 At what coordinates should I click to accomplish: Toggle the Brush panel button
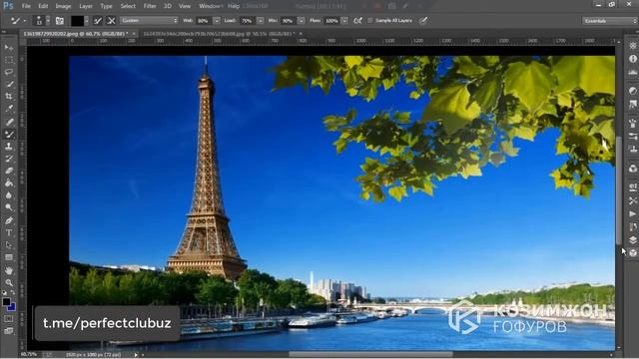(60, 20)
